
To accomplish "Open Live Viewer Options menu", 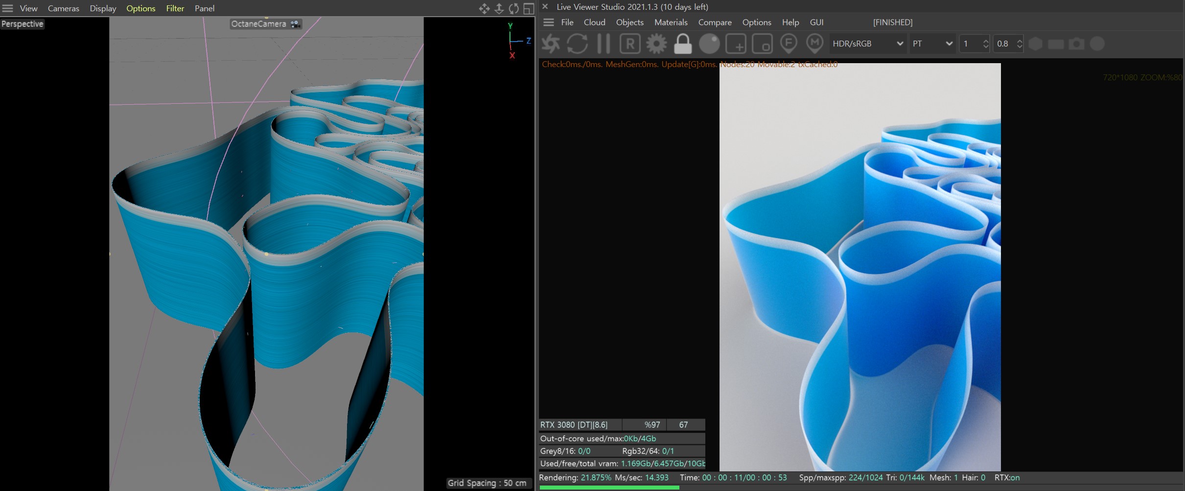I will coord(757,22).
